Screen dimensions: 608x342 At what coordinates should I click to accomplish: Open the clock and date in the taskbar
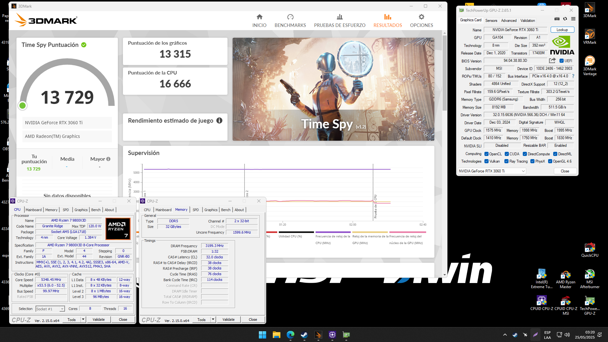click(x=585, y=335)
